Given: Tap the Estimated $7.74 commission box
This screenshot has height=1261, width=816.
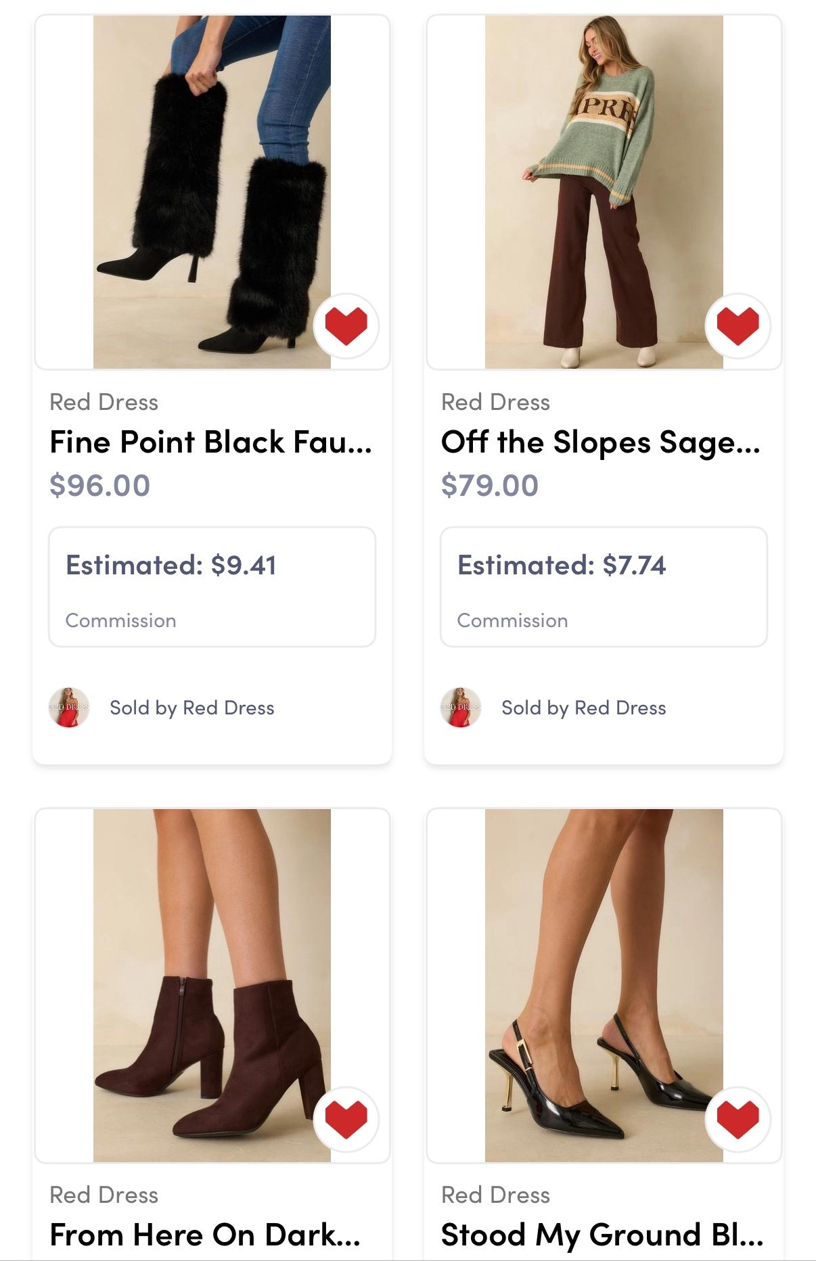Looking at the screenshot, I should tap(604, 587).
